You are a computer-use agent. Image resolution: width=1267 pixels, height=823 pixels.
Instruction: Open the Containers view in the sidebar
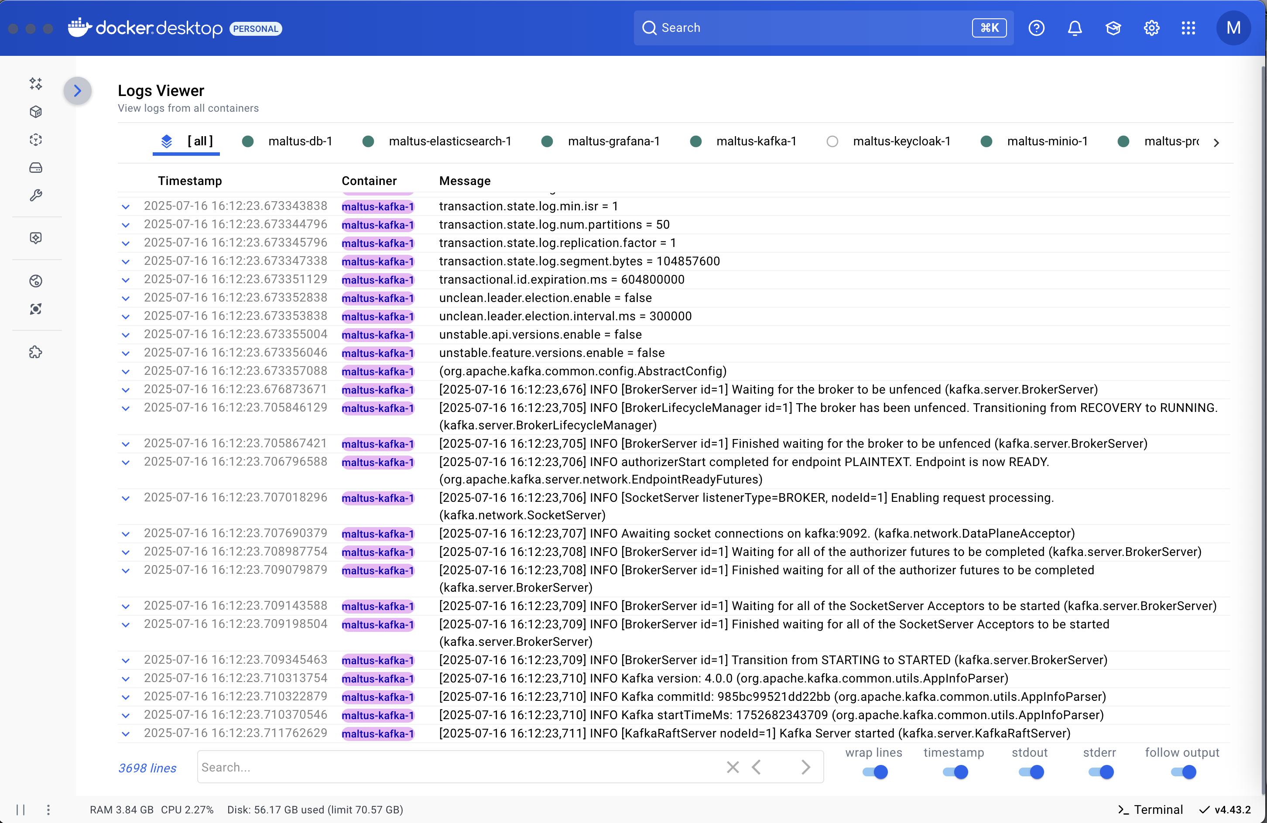point(36,112)
